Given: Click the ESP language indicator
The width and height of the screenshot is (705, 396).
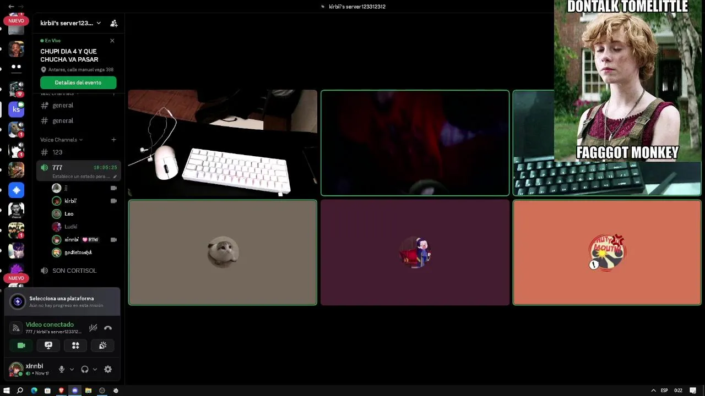Looking at the screenshot, I should 664,391.
